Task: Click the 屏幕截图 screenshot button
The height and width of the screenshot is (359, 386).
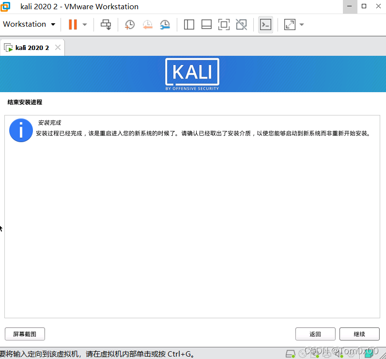Action: pos(25,334)
